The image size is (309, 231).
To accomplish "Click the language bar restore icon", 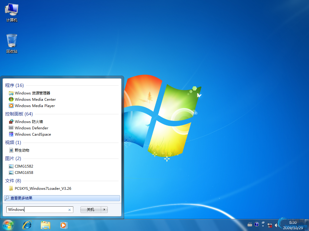I will click(x=263, y=223).
